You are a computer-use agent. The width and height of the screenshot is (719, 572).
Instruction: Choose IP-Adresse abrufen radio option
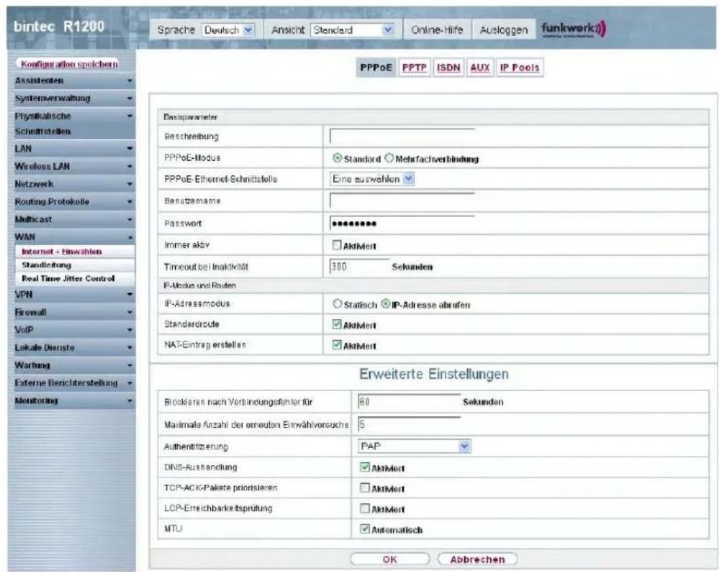[386, 304]
